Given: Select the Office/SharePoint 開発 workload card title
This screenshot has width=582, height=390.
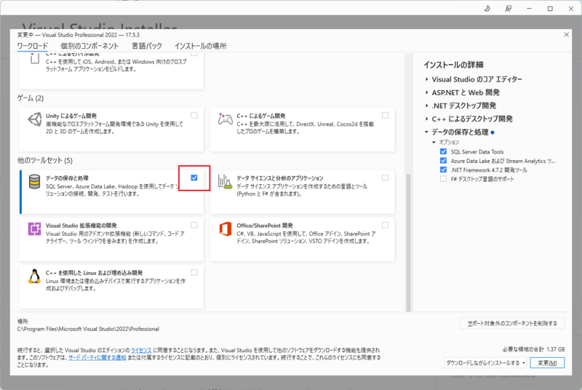Looking at the screenshot, I should click(x=265, y=226).
